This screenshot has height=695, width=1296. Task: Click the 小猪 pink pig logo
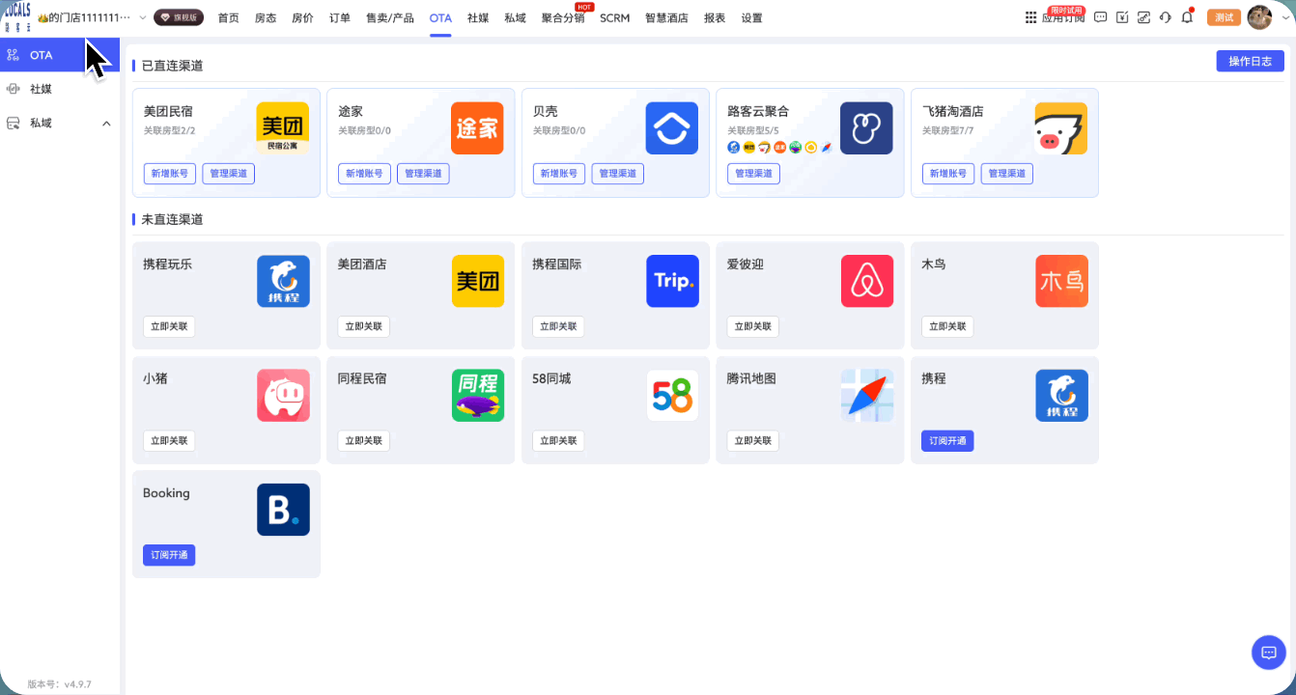283,396
